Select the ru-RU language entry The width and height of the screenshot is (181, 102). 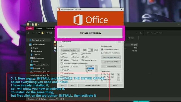coord(90,67)
